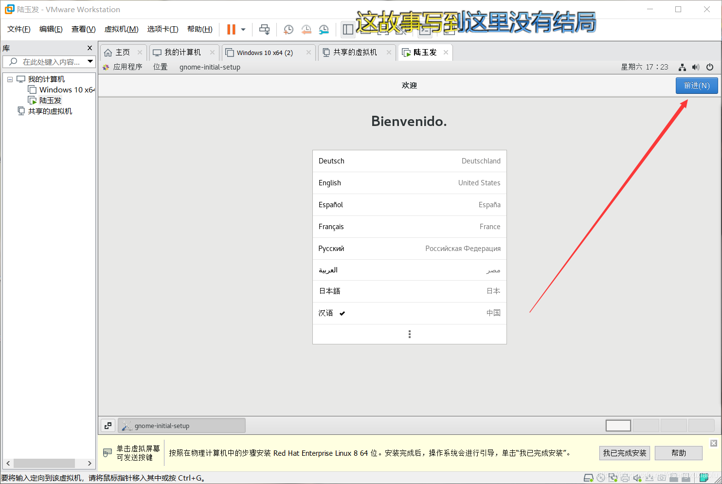Show more languages with the three-dot row
722x484 pixels.
(410, 334)
